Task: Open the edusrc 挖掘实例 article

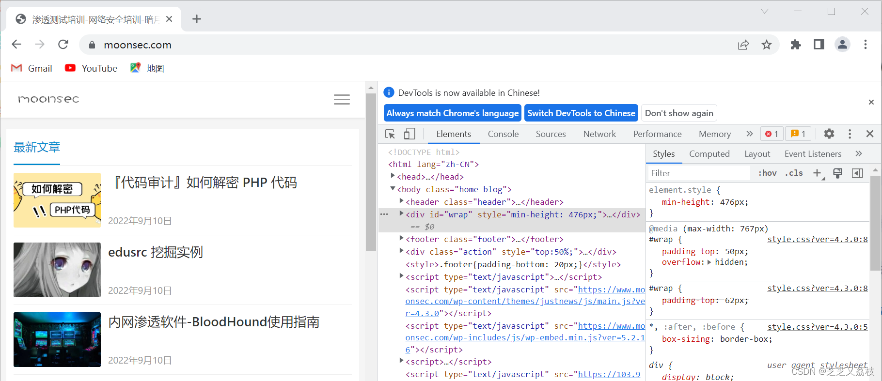Action: [x=156, y=252]
